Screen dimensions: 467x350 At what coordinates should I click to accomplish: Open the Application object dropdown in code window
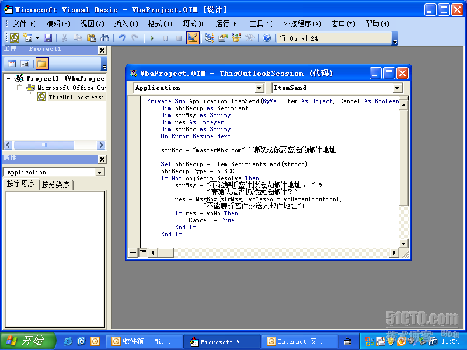point(259,88)
